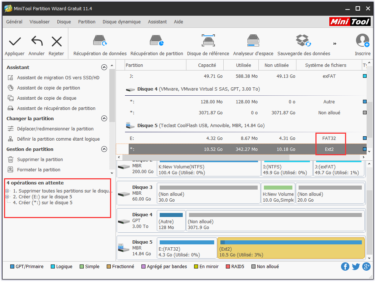Collapse the Assistant section
Screen dimensions: 375x282
(104, 67)
